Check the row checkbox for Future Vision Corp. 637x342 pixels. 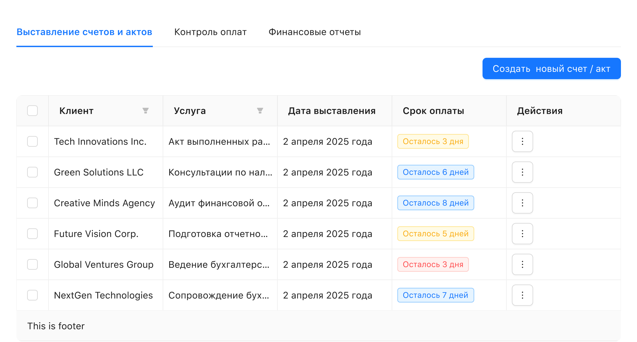click(x=32, y=234)
